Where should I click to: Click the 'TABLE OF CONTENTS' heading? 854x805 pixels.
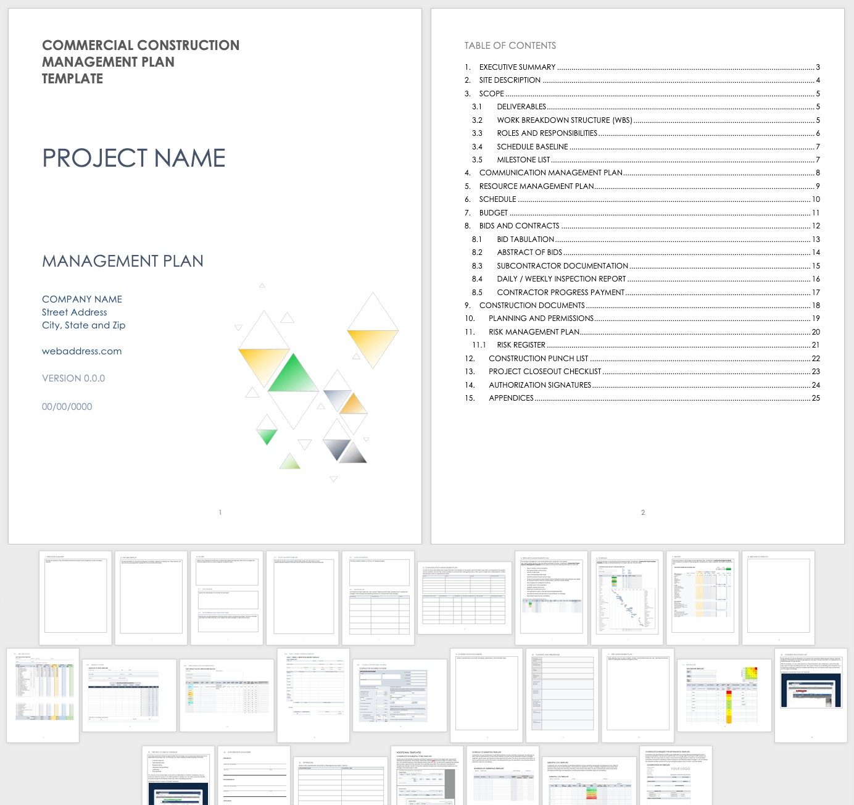510,46
